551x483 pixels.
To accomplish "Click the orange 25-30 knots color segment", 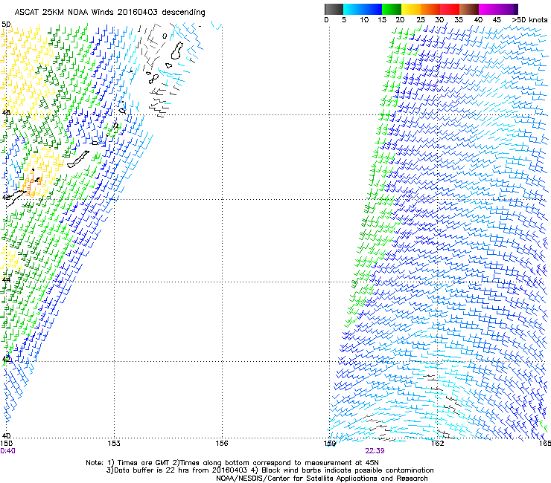I will click(x=430, y=9).
